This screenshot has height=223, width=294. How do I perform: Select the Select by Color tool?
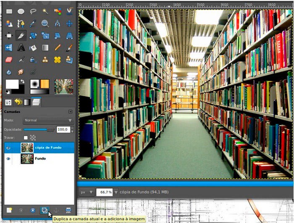(x=58, y=12)
